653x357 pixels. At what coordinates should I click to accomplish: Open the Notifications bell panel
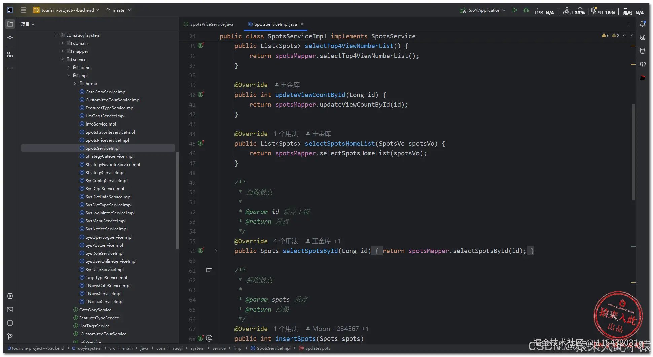click(643, 24)
